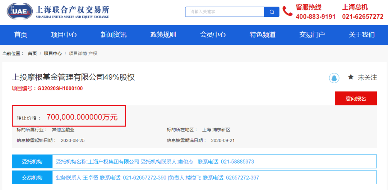Open the 项目中心 navigation menu item
Screen dimensions: 388x190
coord(64,35)
